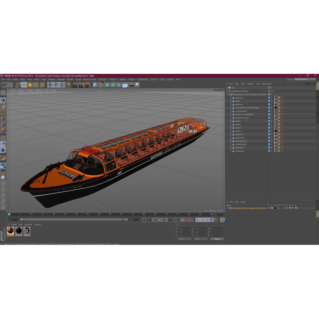Viewport: 319px width, 319px height.
Task: Click the Array modeling icon
Action: coord(113,85)
